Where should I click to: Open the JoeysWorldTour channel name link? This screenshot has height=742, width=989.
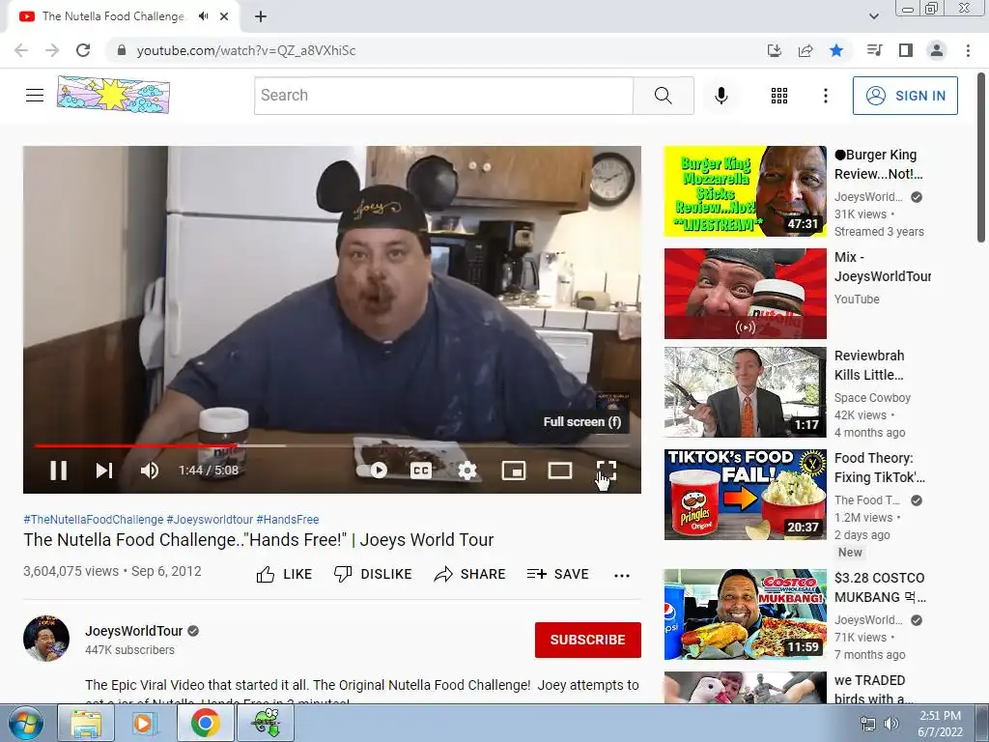[133, 631]
